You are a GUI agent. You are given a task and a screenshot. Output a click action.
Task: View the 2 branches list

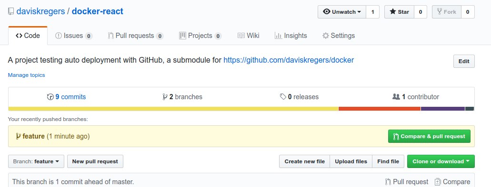pyautogui.click(x=182, y=97)
